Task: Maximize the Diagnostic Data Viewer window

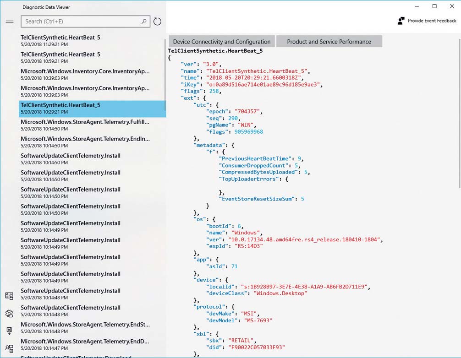Action: [434, 6]
